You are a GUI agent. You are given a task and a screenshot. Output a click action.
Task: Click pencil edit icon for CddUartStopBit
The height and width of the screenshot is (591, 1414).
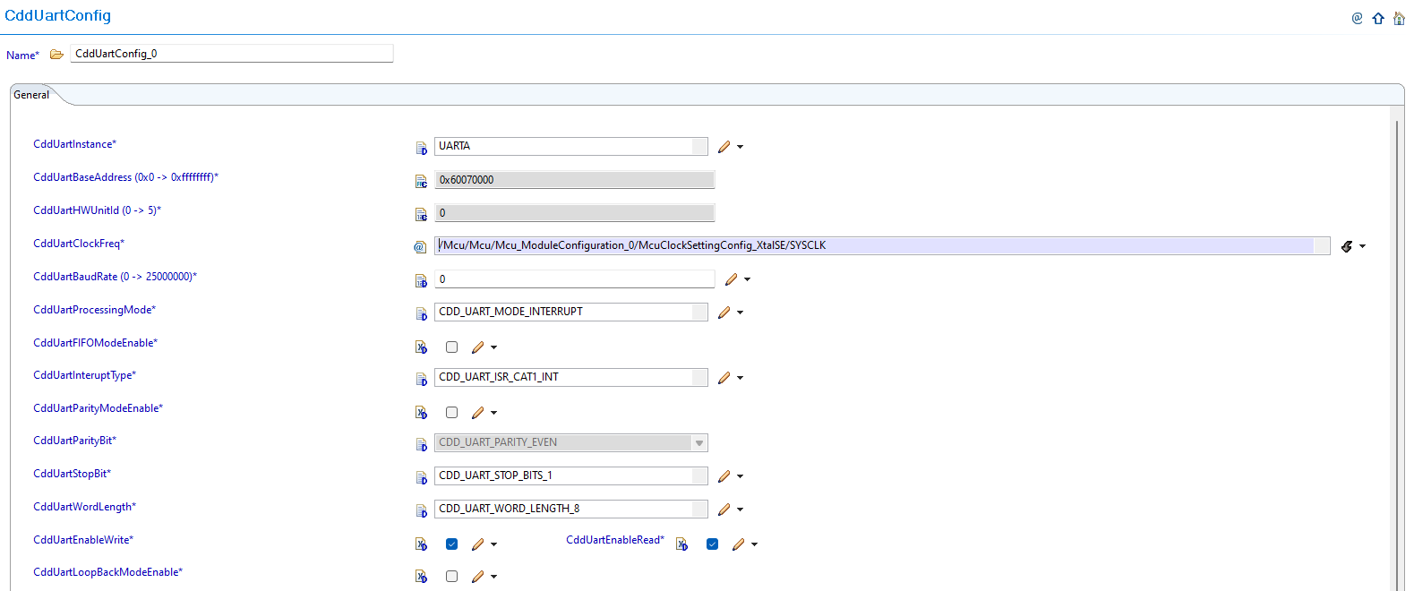(x=724, y=476)
